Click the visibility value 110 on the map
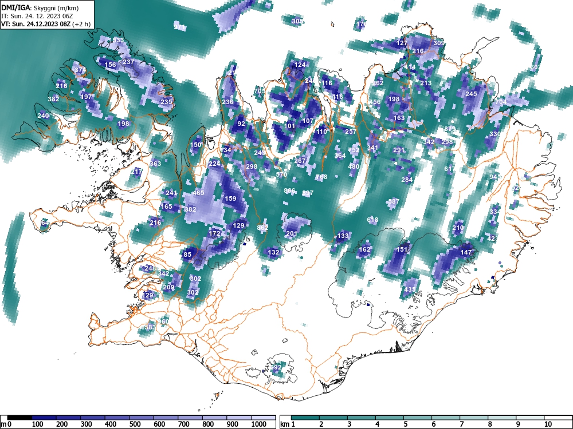 tap(321, 132)
